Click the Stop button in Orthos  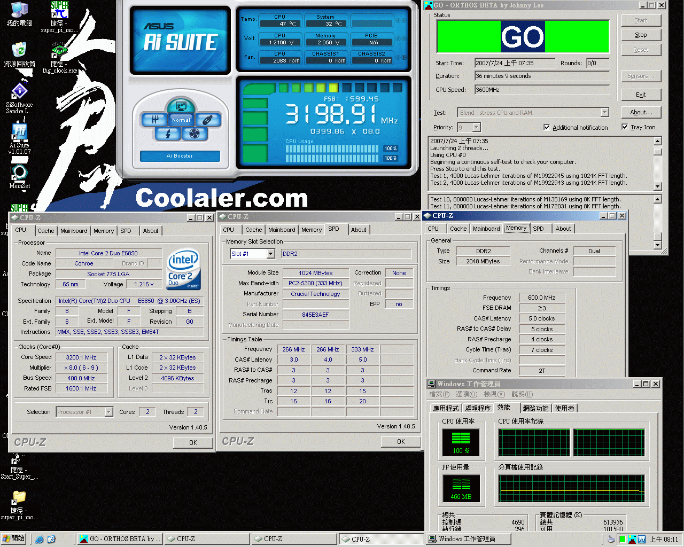pos(641,35)
